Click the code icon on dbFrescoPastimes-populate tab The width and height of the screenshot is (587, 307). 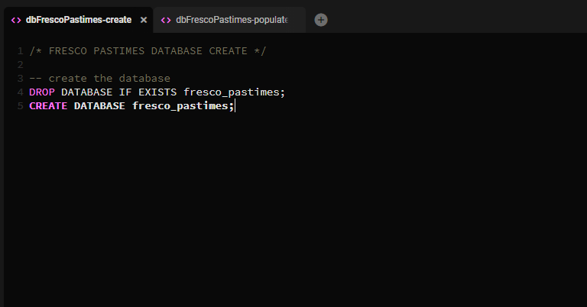pyautogui.click(x=166, y=20)
